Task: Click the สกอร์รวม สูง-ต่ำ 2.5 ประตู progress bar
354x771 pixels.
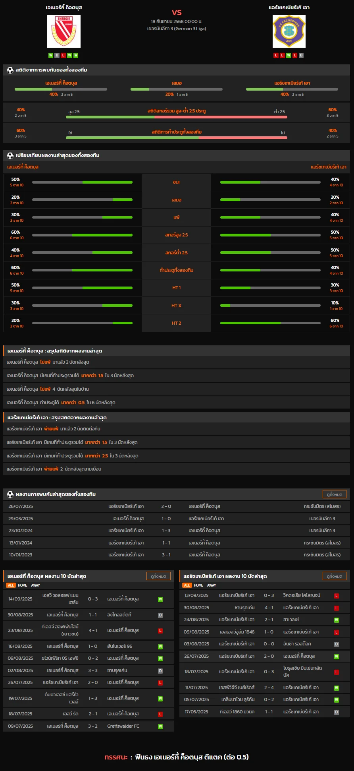Action: pos(177,117)
